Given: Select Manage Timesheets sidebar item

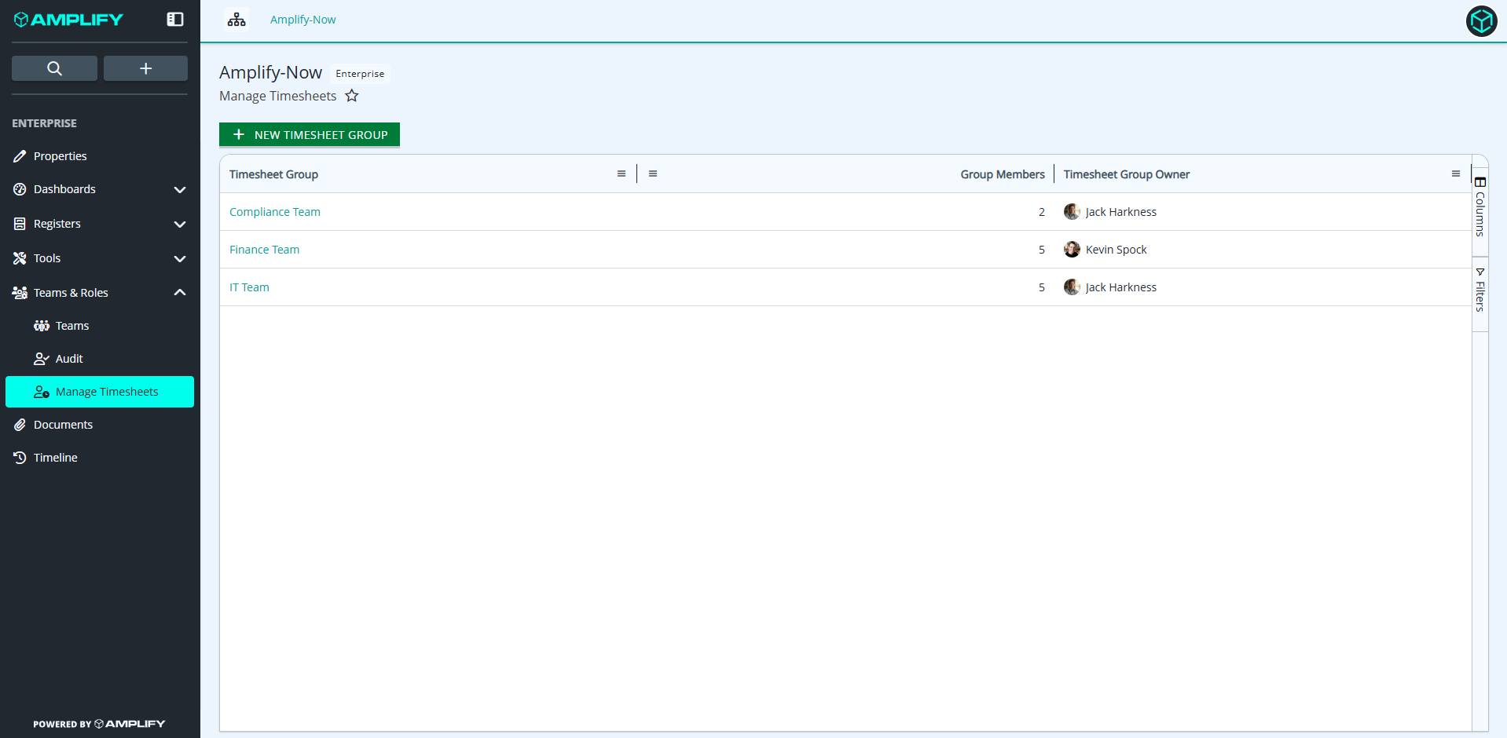Looking at the screenshot, I should 100,392.
